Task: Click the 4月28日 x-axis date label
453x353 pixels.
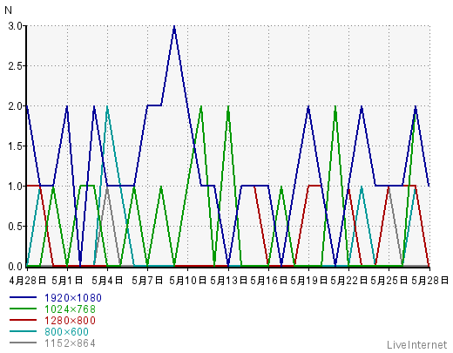Action: tap(27, 281)
